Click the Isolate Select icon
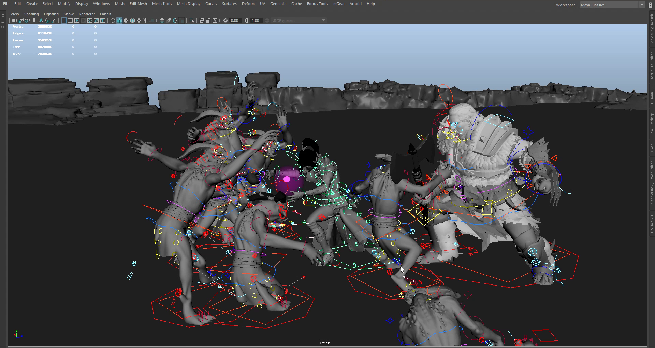 (192, 20)
